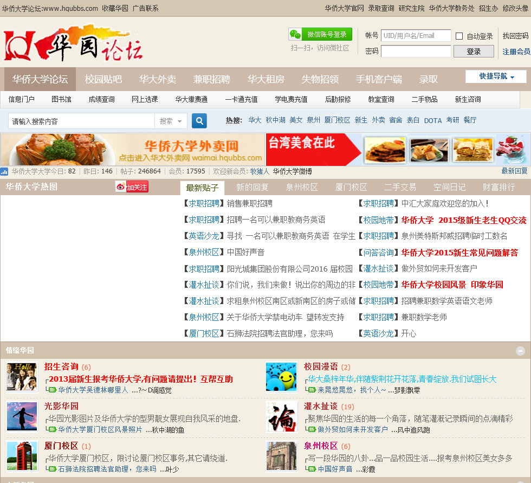Switch to the 最新贴子 tab
Image resolution: width=531 pixels, height=483 pixels.
[202, 188]
